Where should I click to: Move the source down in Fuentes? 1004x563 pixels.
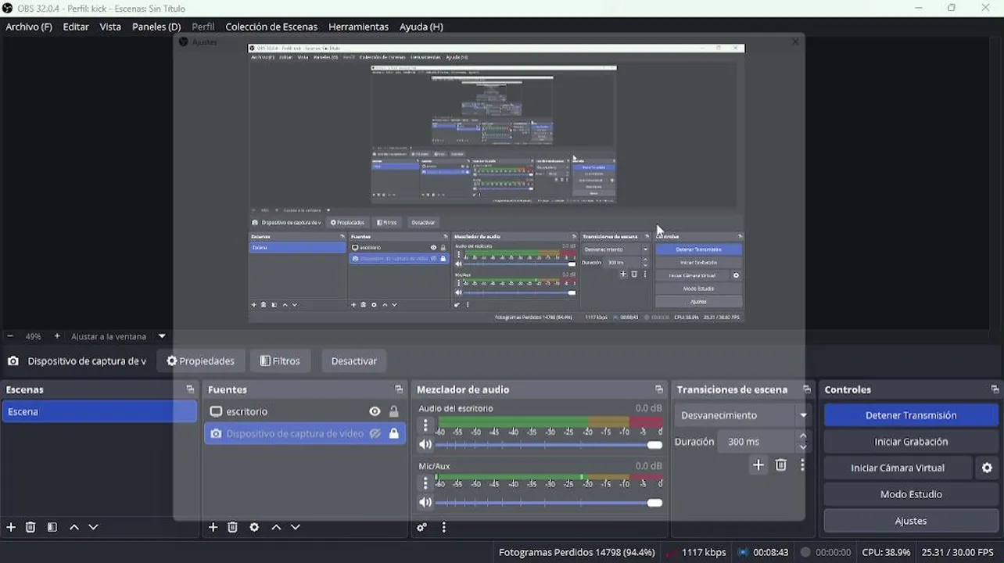click(295, 527)
